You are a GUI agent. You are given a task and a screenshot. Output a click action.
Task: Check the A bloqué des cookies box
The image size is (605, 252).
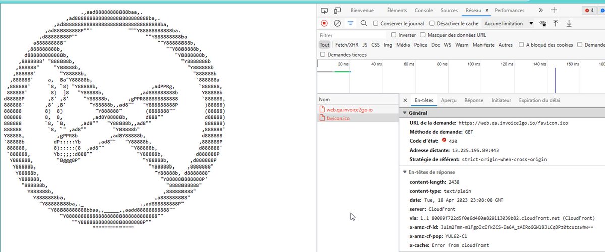(521, 45)
